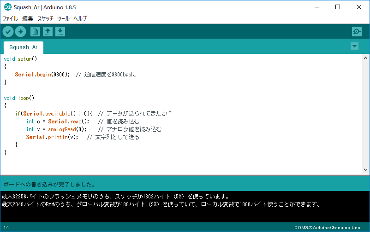The width and height of the screenshot is (370, 232).
Task: Click the void loop() line
Action: (19, 98)
